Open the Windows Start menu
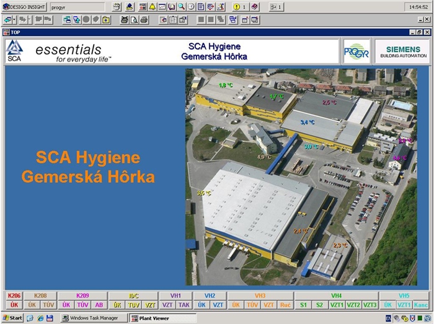 click(x=13, y=318)
